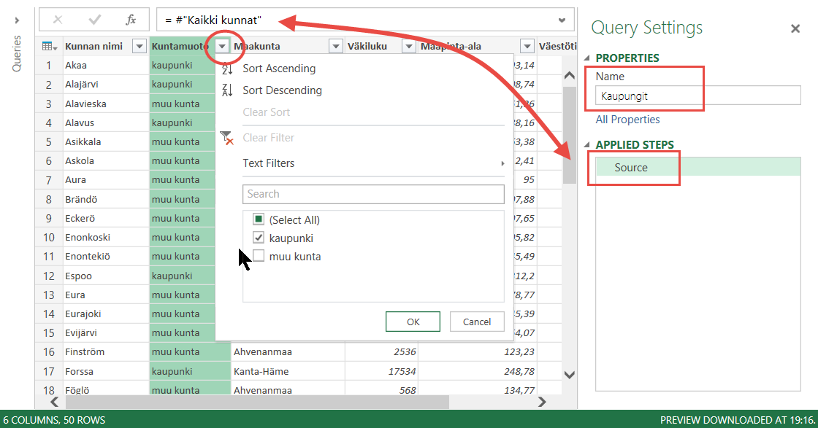Click the Sort Ascending icon
The height and width of the screenshot is (428, 818).
tap(227, 69)
